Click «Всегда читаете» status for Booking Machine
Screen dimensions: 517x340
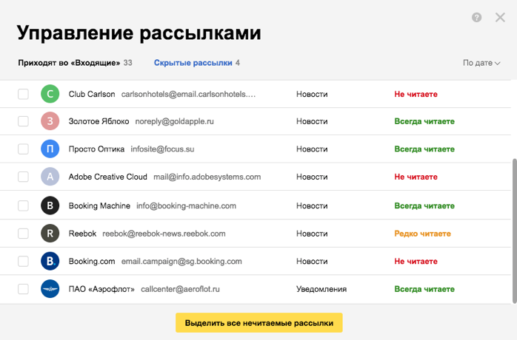click(x=424, y=205)
